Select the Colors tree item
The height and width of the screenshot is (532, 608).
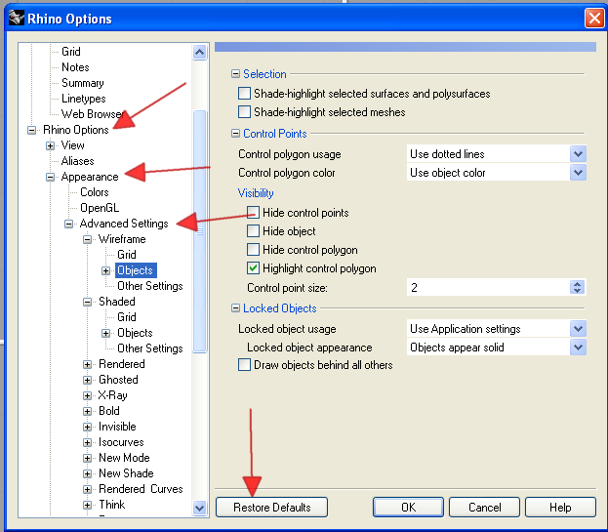(95, 192)
